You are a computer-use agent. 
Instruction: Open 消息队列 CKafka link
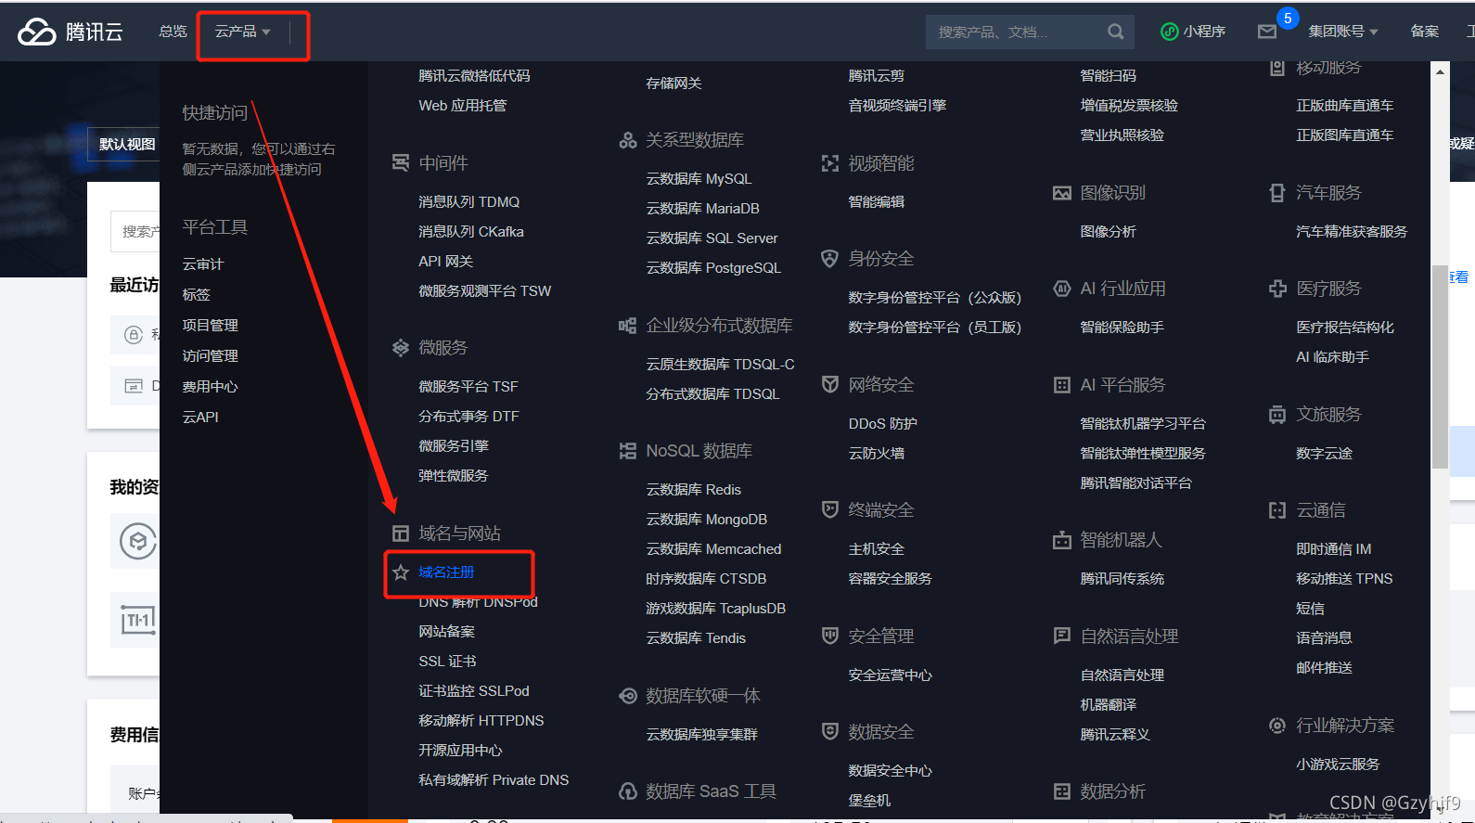pos(471,232)
